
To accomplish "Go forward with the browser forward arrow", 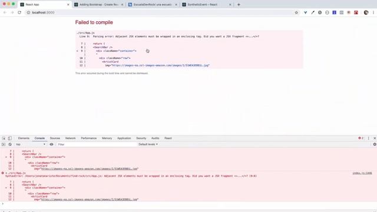I will point(12,12).
